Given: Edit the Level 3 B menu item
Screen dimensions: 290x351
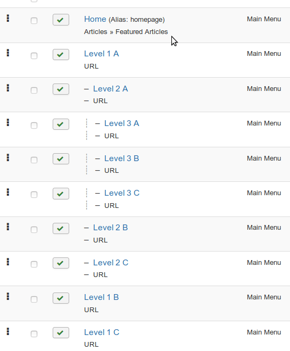Looking at the screenshot, I should click(122, 158).
